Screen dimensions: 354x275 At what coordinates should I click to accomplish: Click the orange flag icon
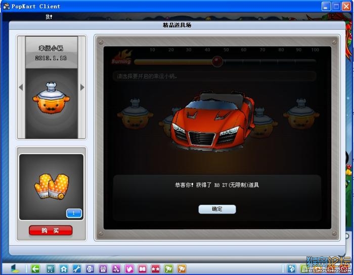[182, 269]
